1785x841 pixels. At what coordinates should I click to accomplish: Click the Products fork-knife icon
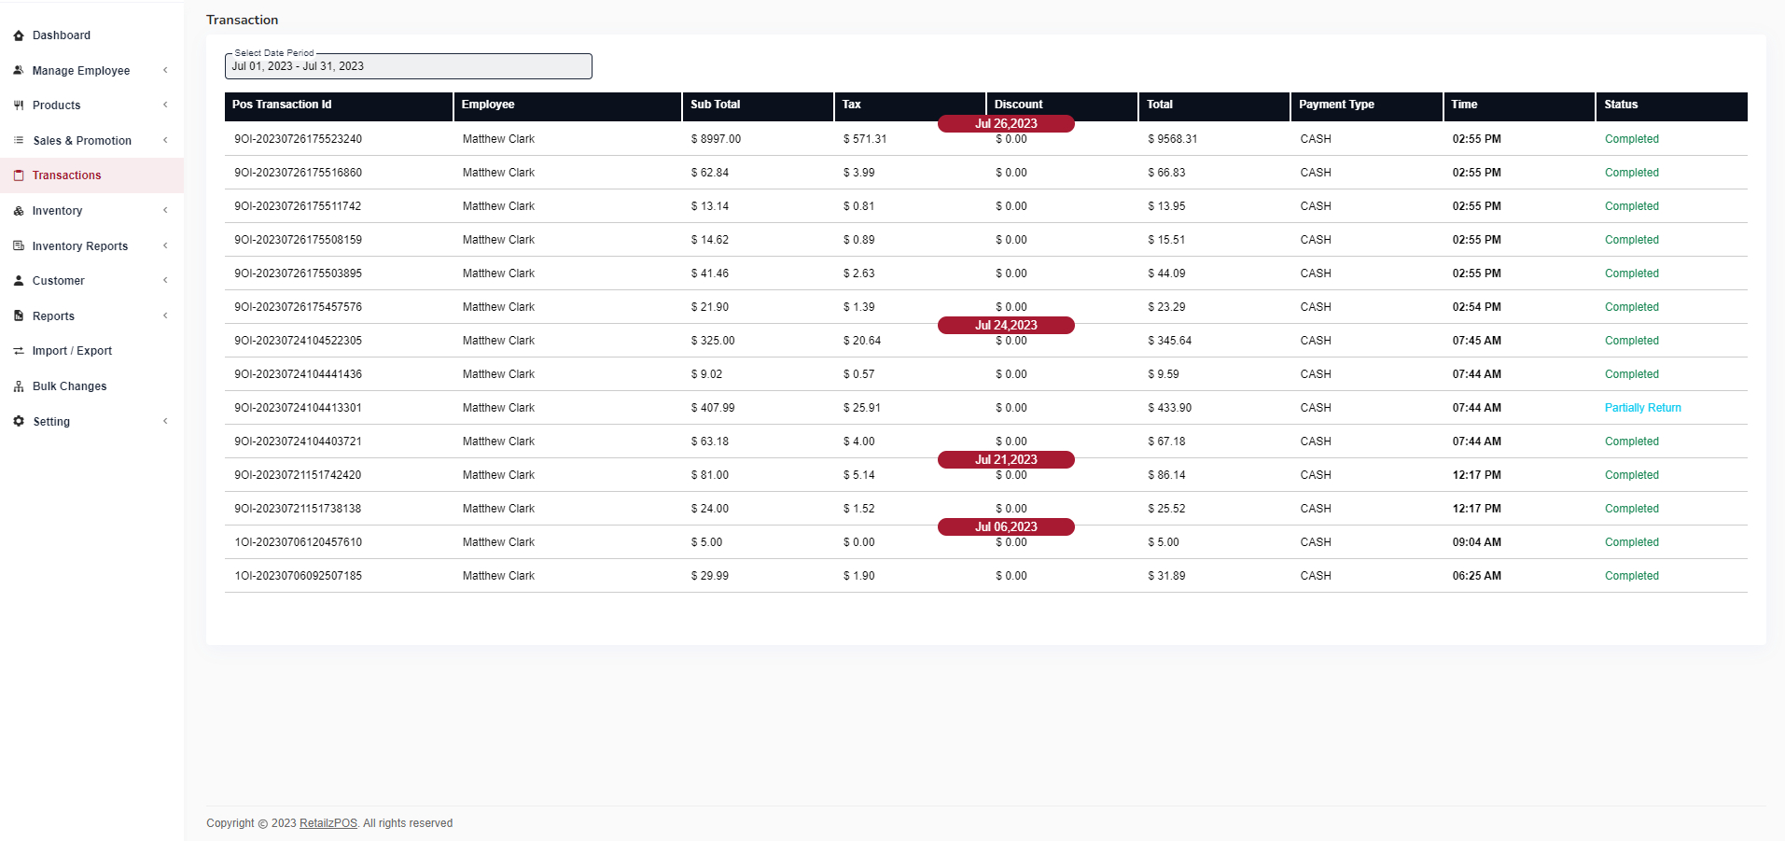19,105
